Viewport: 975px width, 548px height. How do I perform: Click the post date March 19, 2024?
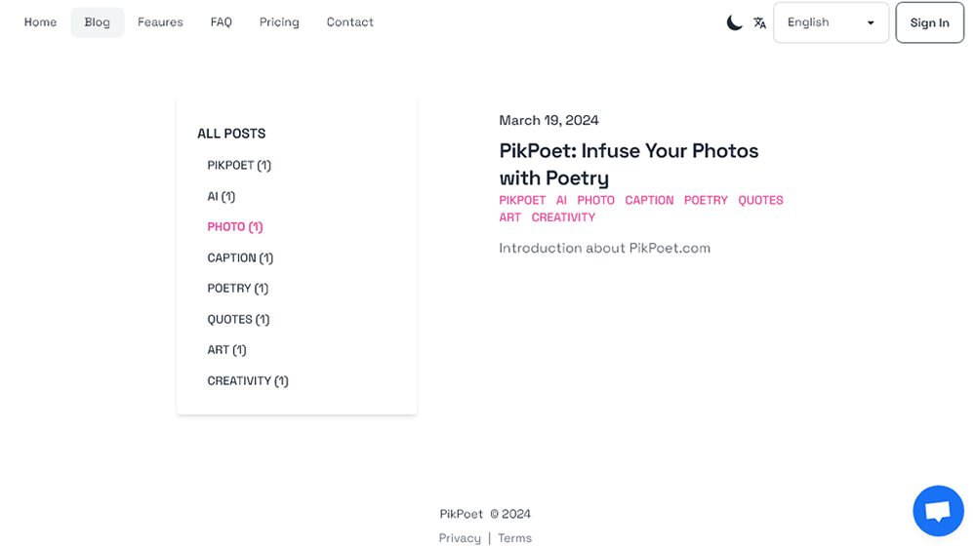pyautogui.click(x=549, y=121)
